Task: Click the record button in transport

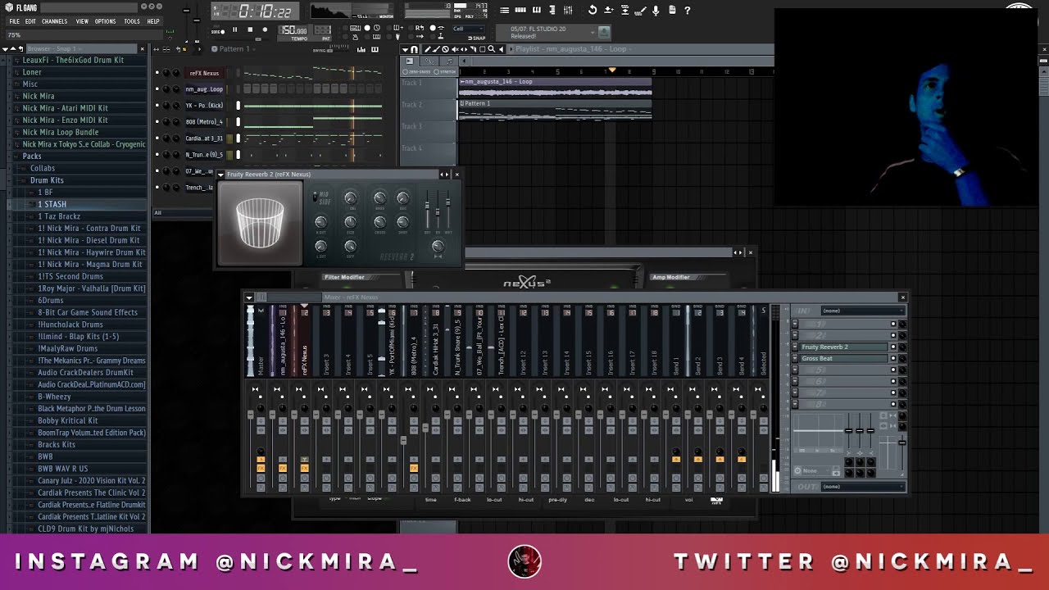Action: [265, 29]
